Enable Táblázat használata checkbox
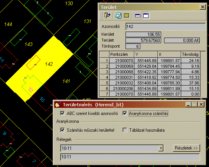The height and width of the screenshot is (167, 209). click(x=125, y=130)
